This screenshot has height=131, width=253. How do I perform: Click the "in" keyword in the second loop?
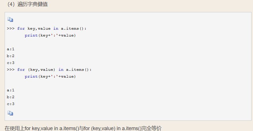click(61, 70)
